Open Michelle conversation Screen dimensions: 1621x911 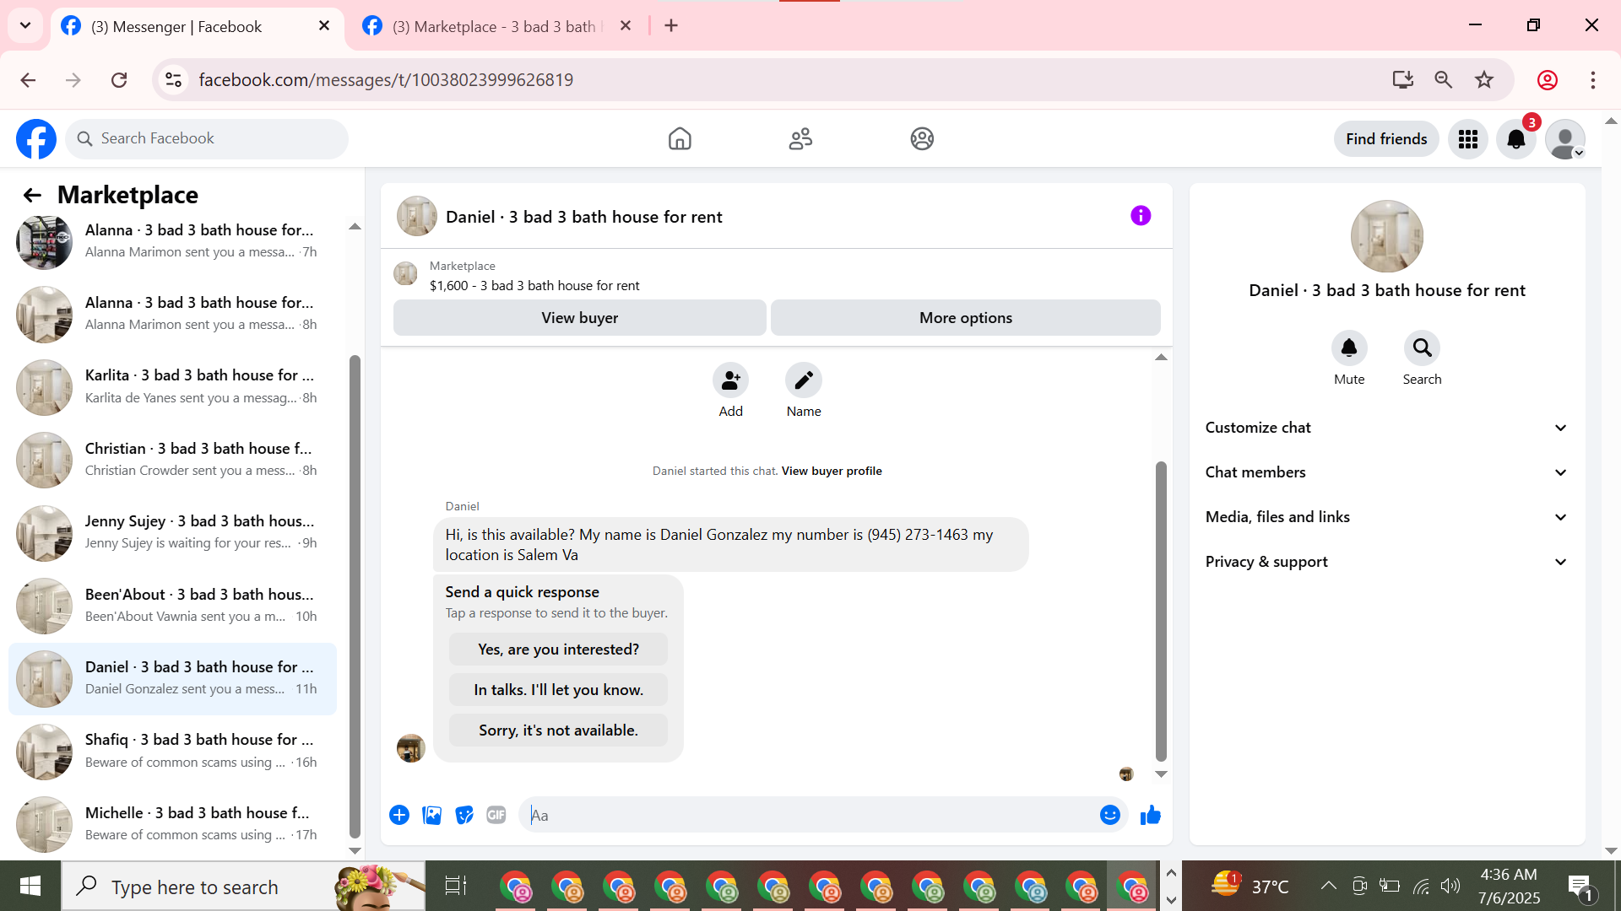tap(172, 824)
